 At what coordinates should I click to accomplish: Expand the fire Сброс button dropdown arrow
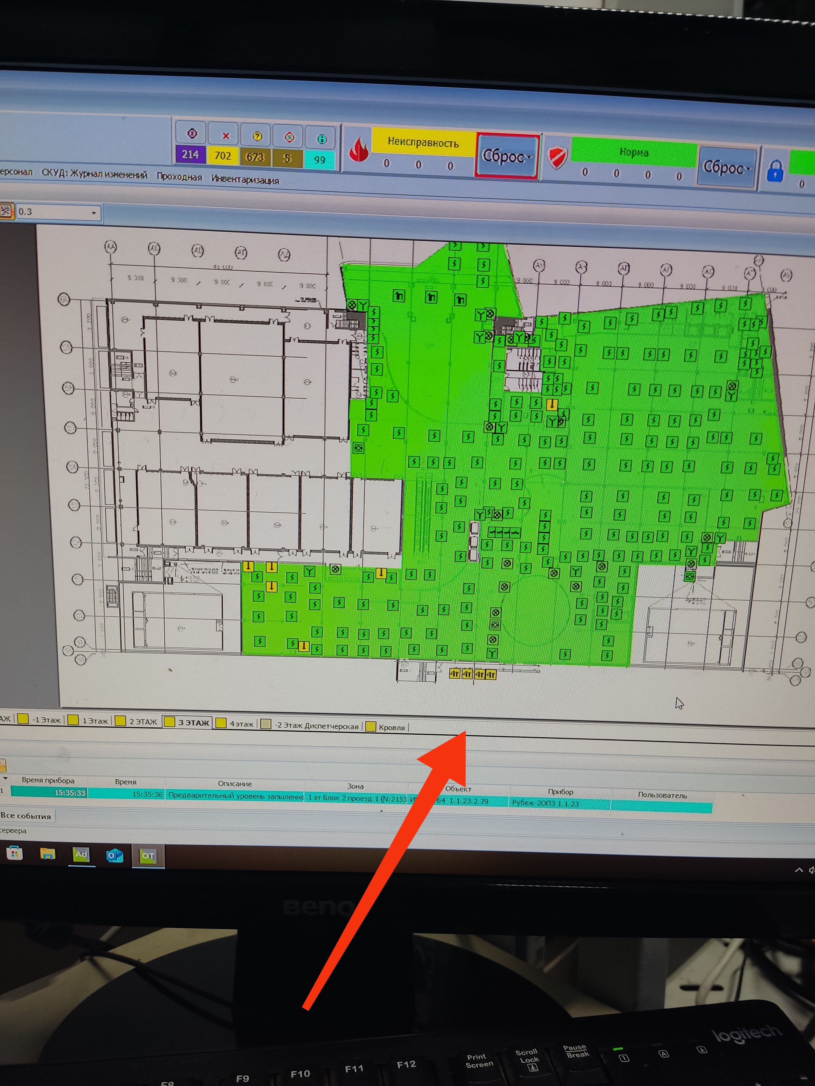[529, 157]
